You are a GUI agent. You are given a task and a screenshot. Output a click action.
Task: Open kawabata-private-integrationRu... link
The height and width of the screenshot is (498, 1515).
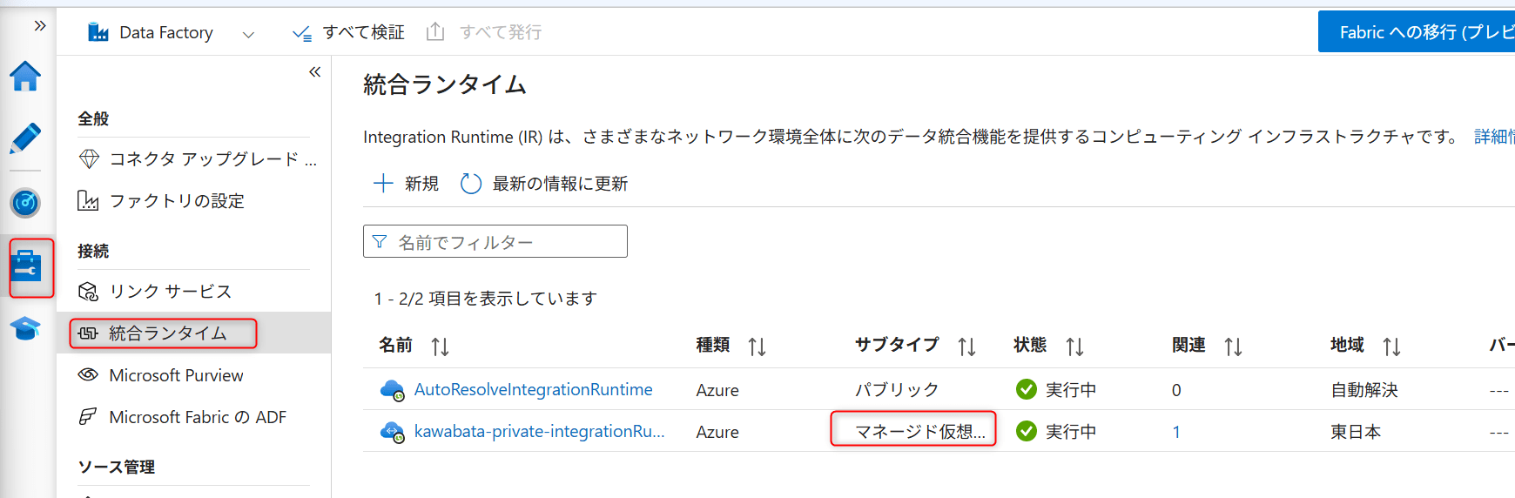coord(539,431)
